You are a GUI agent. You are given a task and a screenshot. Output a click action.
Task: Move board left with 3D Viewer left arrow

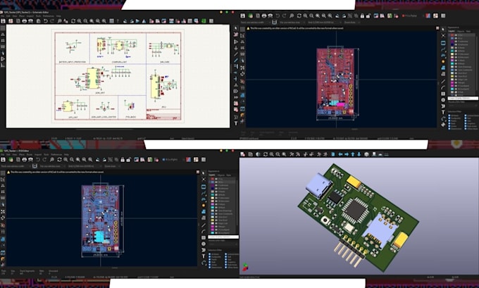click(x=340, y=154)
